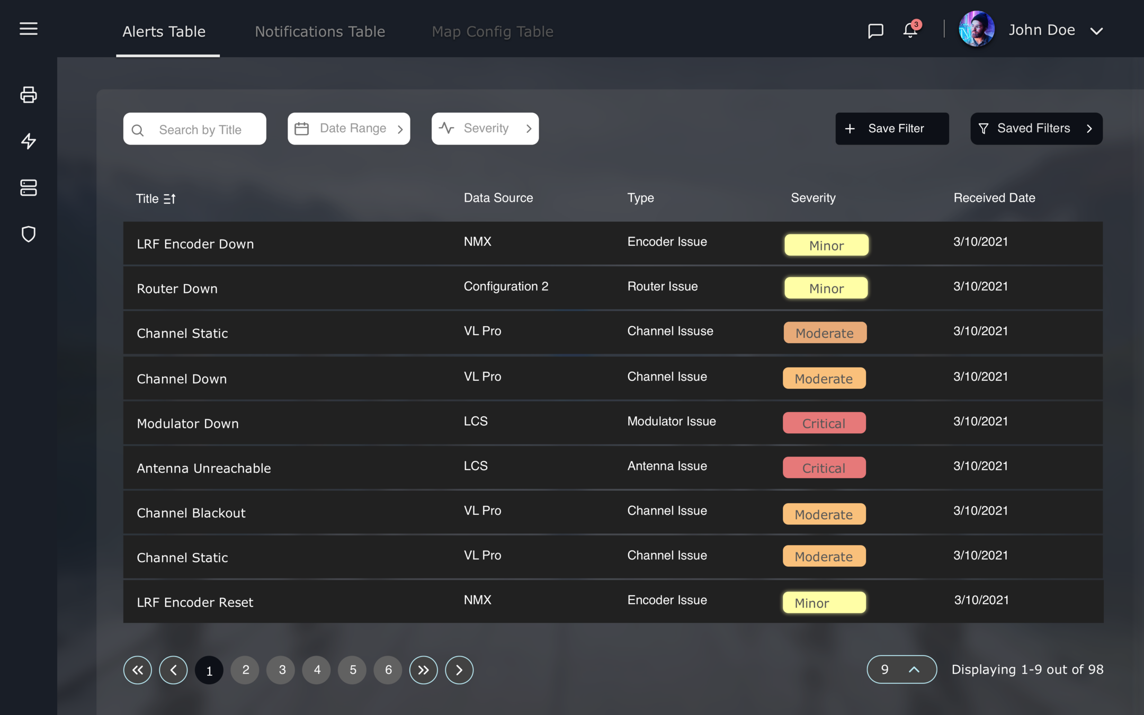Viewport: 1144px width, 715px height.
Task: Open the server stack sidebar icon
Action: (x=29, y=187)
